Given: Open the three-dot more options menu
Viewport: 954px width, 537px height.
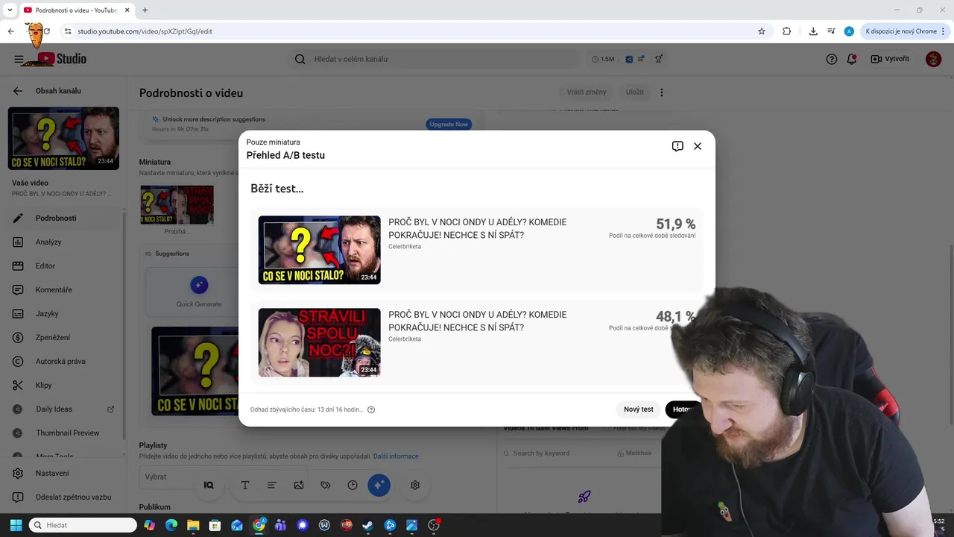Looking at the screenshot, I should pos(662,92).
